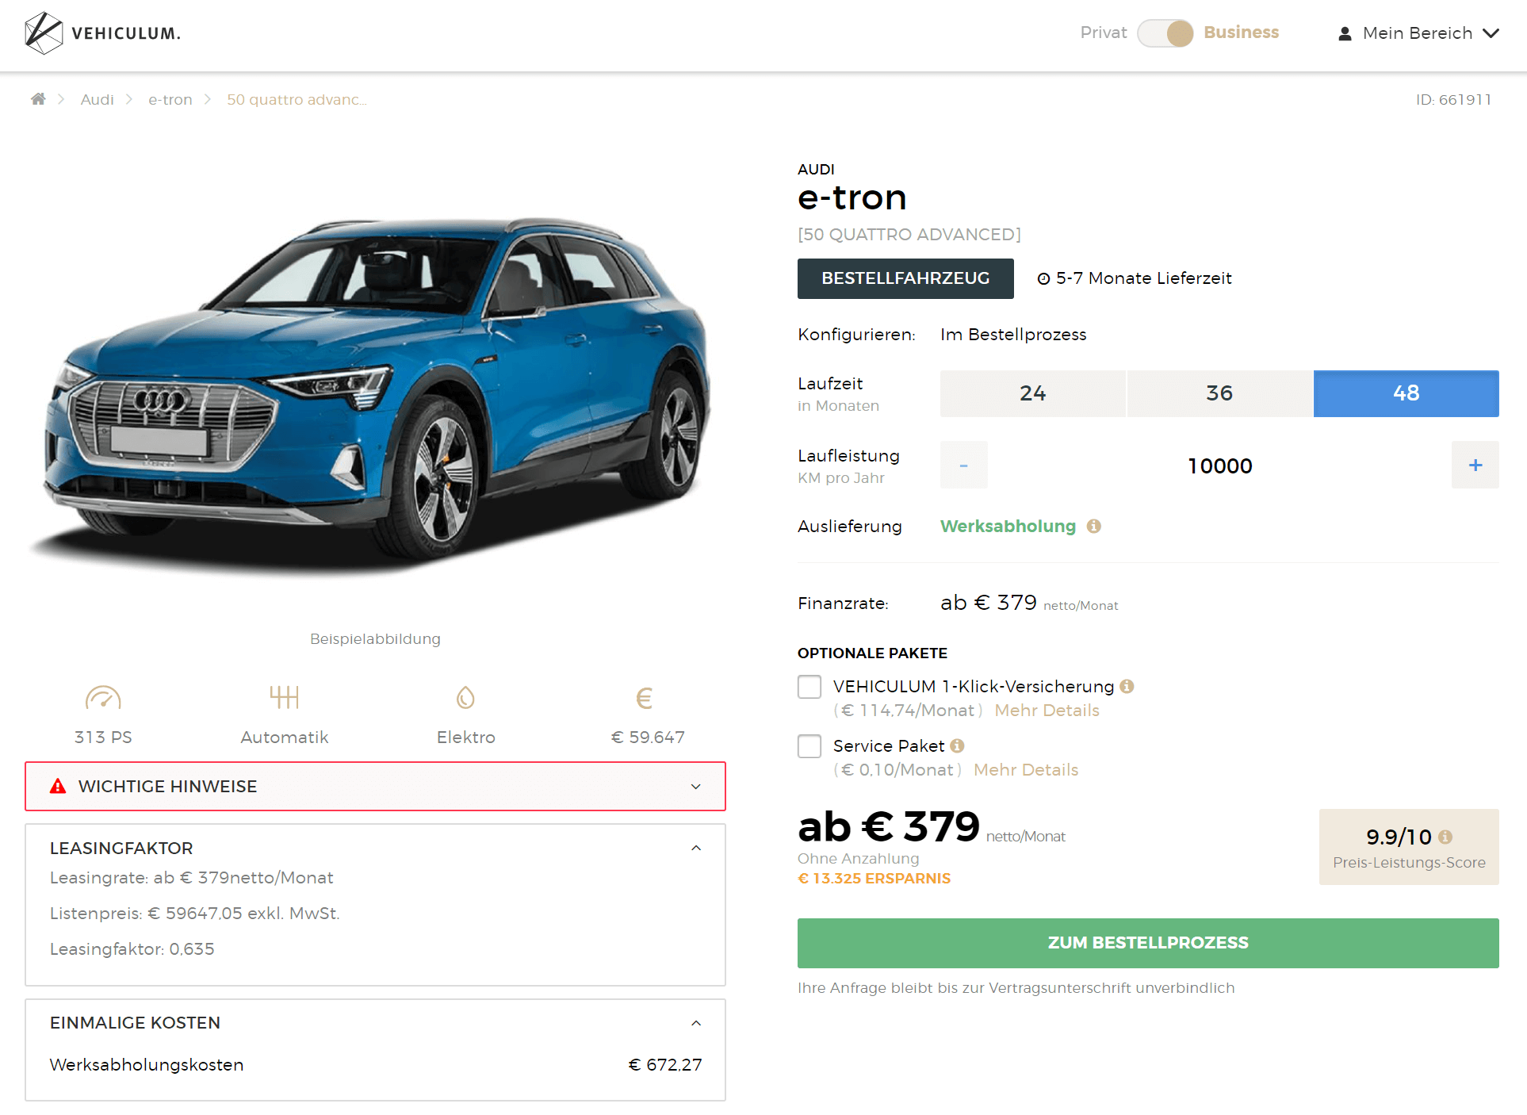Click Leasingrate ab € 379 text
This screenshot has height=1115, width=1527.
click(x=192, y=878)
